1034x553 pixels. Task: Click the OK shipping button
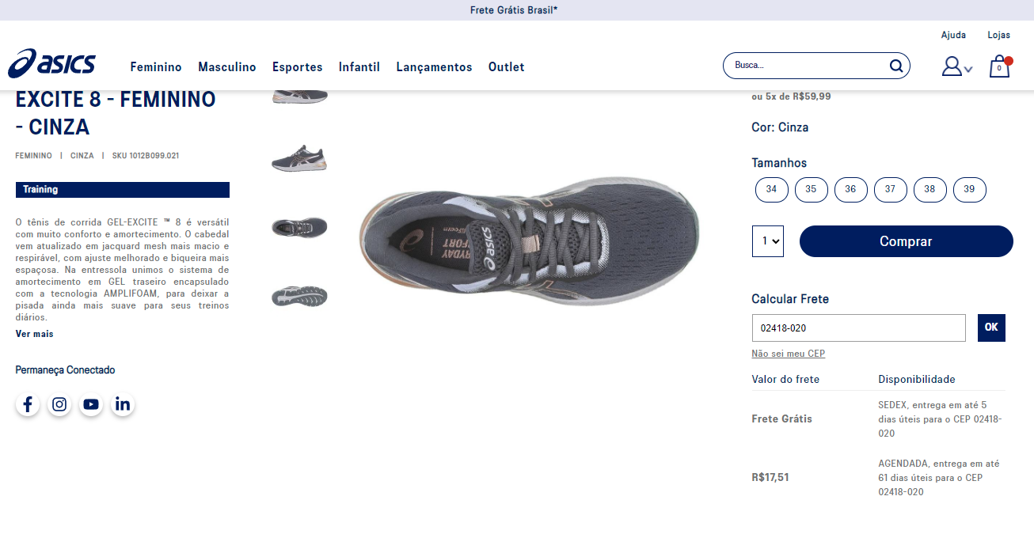pos(991,328)
